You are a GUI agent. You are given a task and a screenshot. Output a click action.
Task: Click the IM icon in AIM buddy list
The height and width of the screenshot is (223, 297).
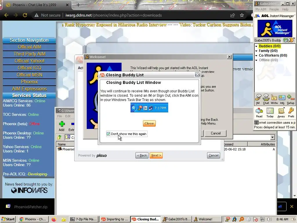click(258, 99)
